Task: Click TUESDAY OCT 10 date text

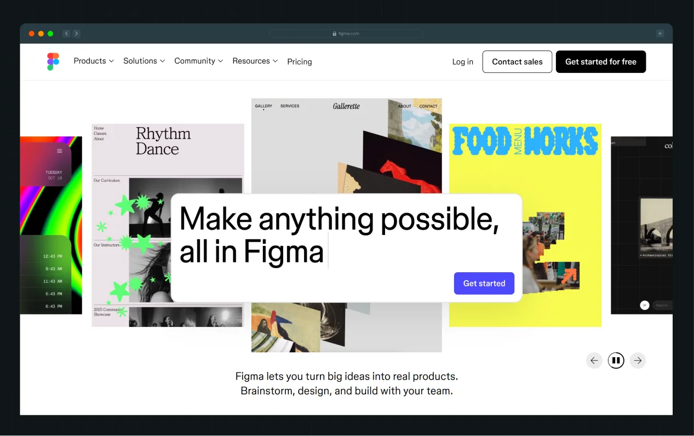Action: pos(54,175)
